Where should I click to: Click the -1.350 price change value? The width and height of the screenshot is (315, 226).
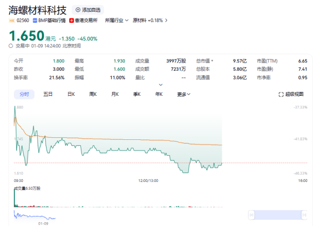tap(67, 39)
